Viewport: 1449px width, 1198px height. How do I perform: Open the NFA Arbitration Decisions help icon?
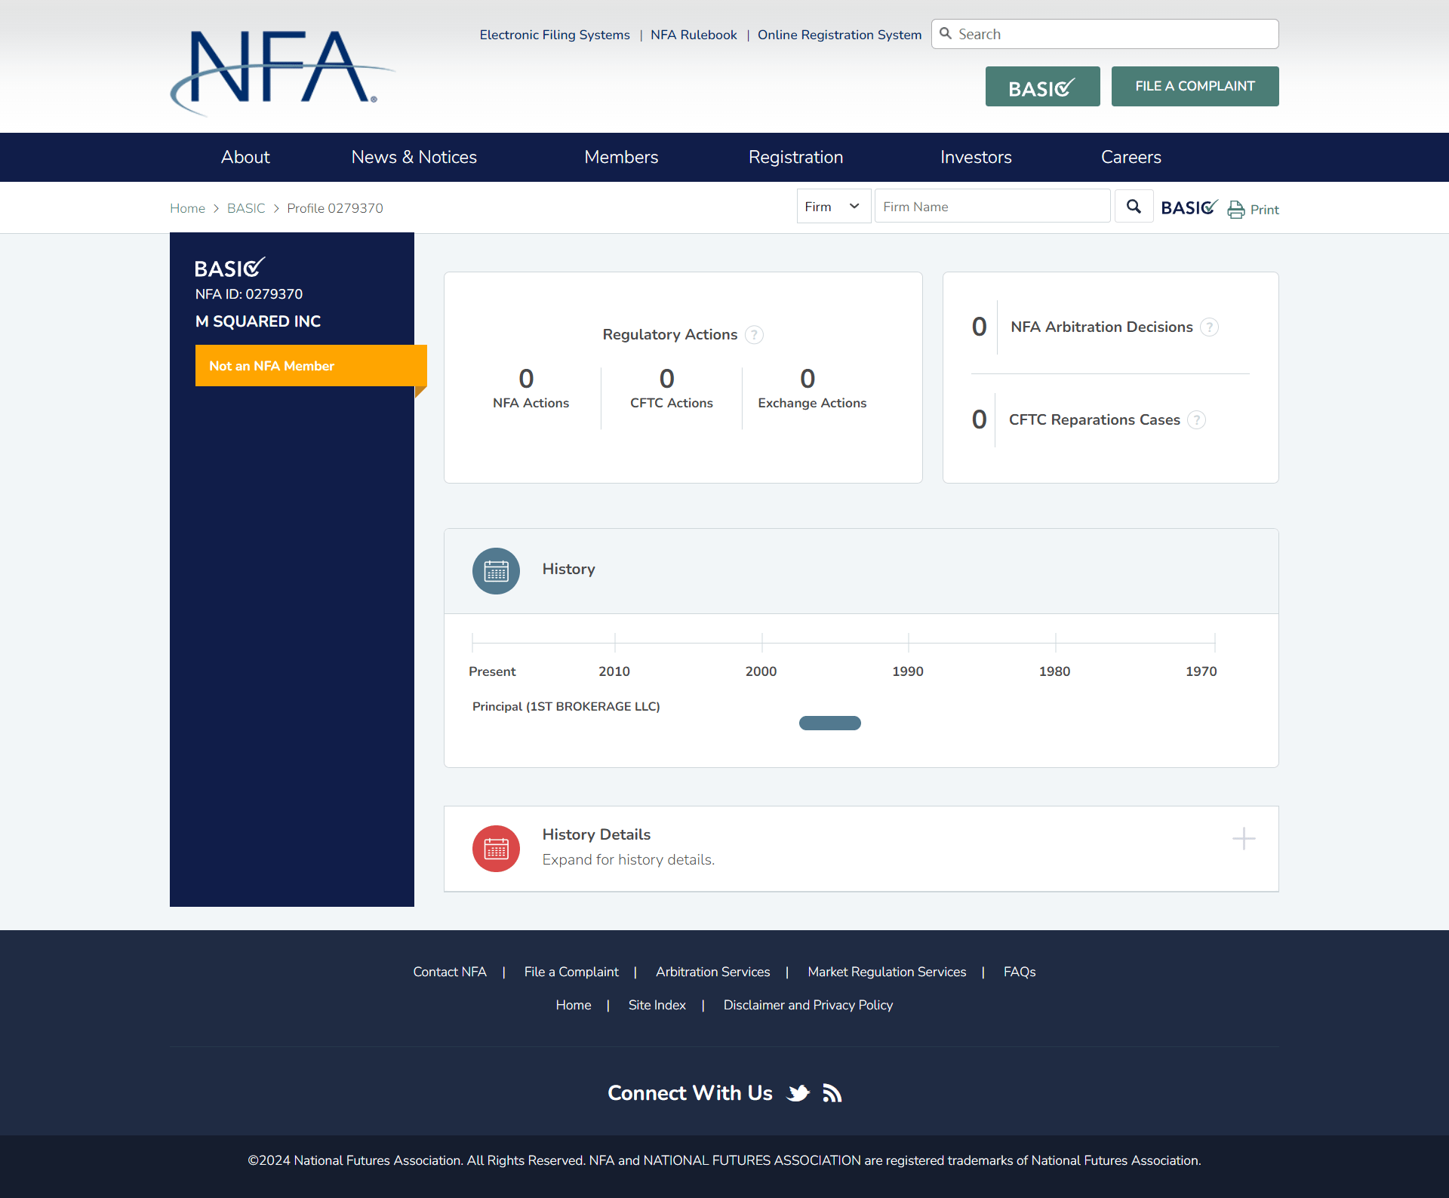[x=1210, y=327]
